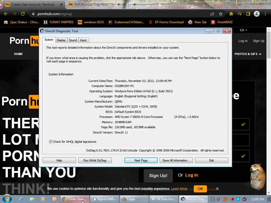Click Log In in site header
This screenshot has height=203, width=271.
(x=243, y=41)
